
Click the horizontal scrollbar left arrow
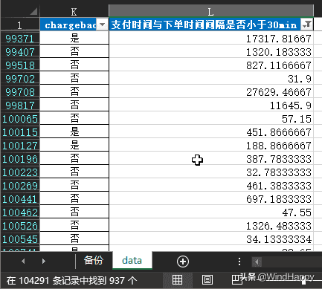257,262
